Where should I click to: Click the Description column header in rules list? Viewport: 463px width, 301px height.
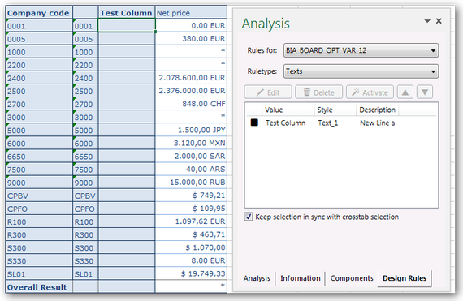click(378, 110)
